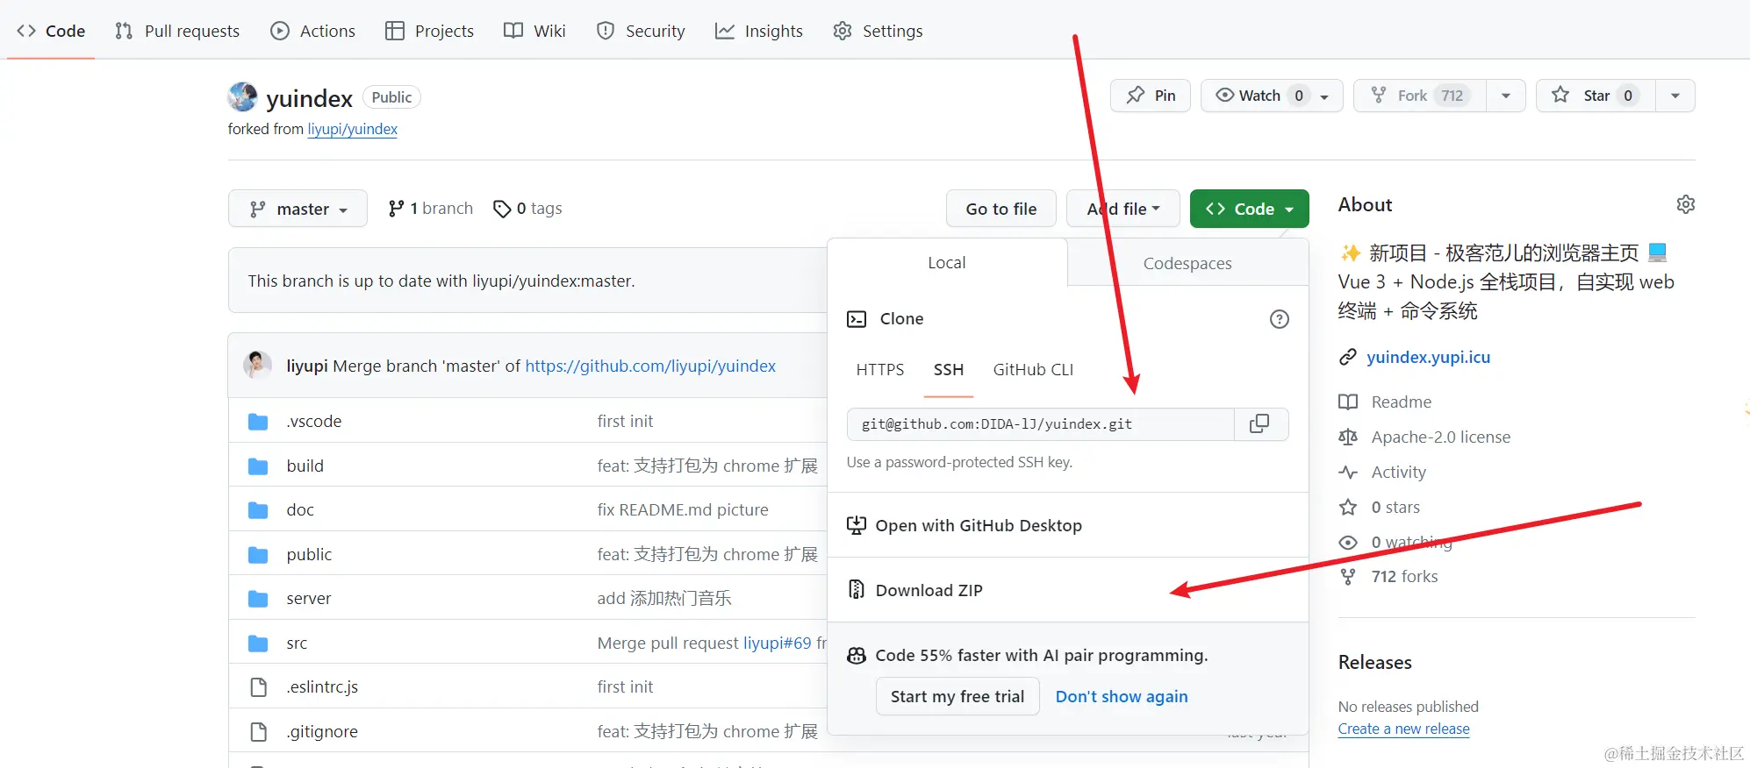This screenshot has height=768, width=1750.
Task: Open the repository Settings tab
Action: [x=879, y=31]
